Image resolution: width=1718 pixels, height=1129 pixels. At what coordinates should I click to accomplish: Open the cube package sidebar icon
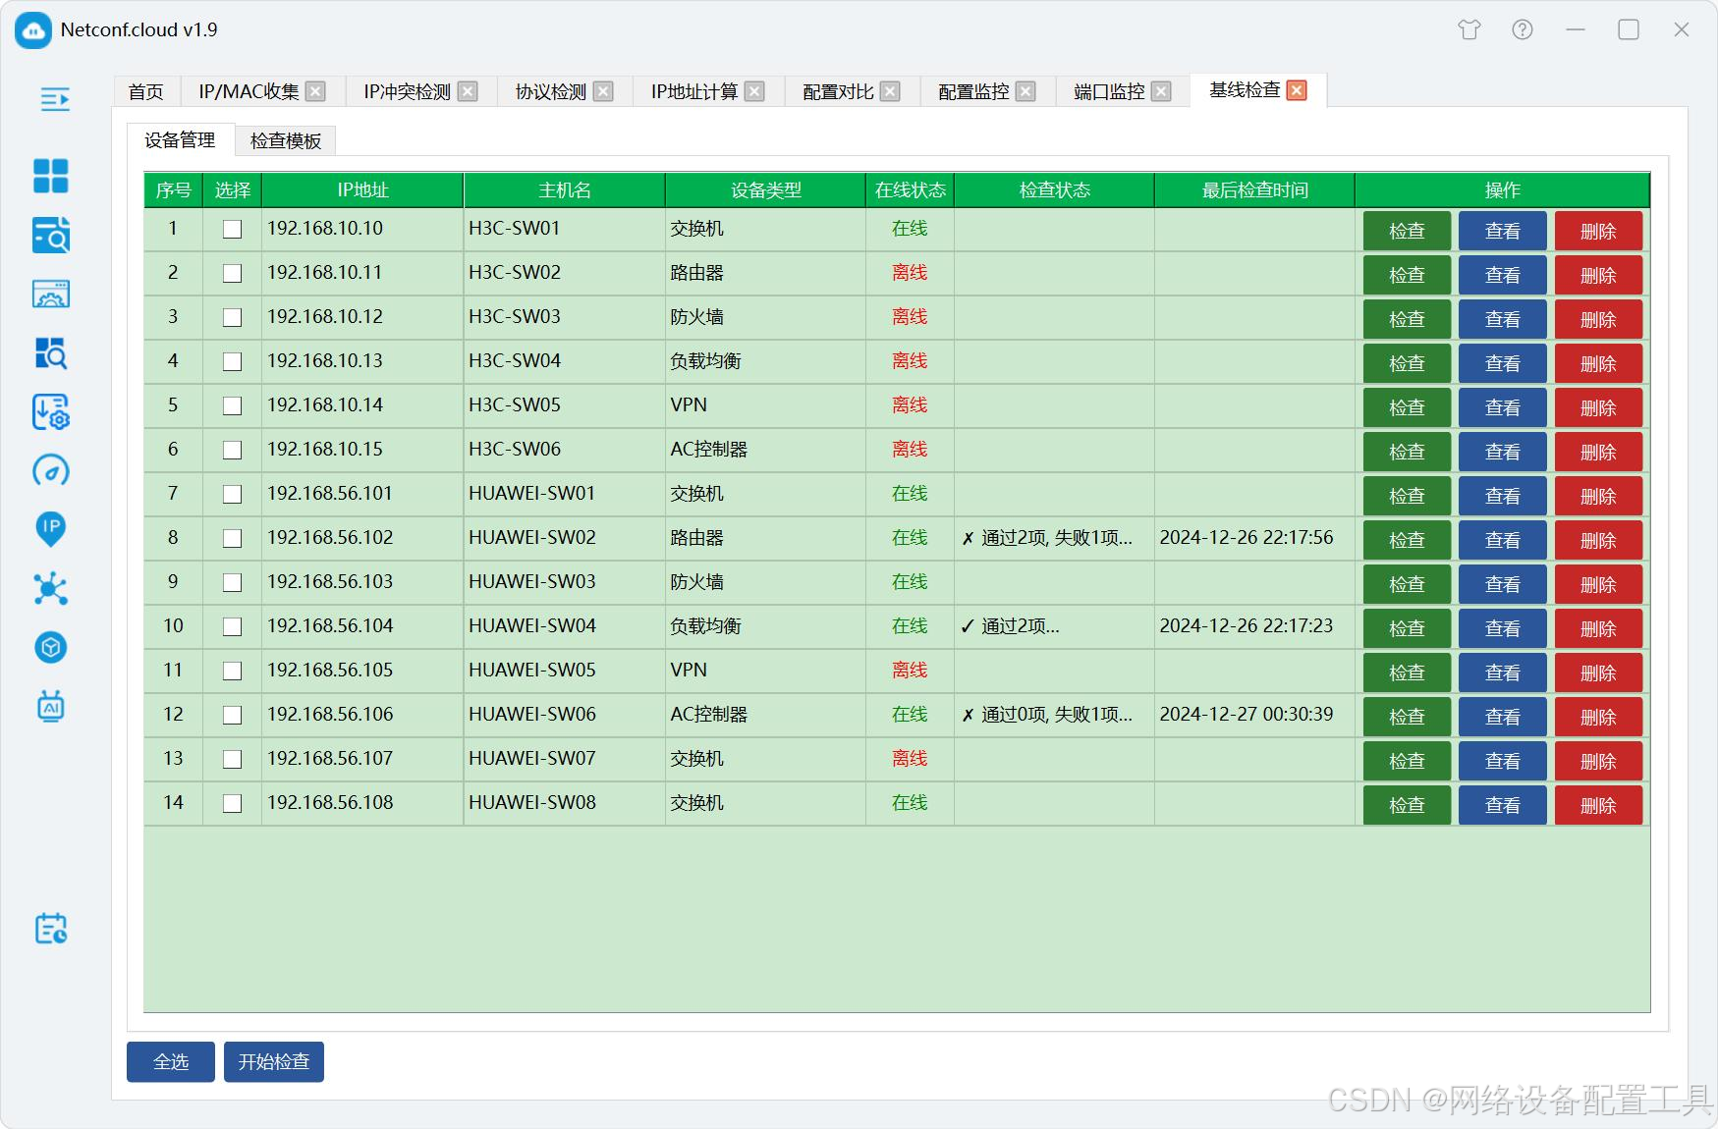coord(51,648)
